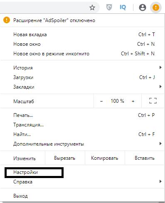Open the shield extension icon
This screenshot has width=165, height=203.
click(x=109, y=7)
